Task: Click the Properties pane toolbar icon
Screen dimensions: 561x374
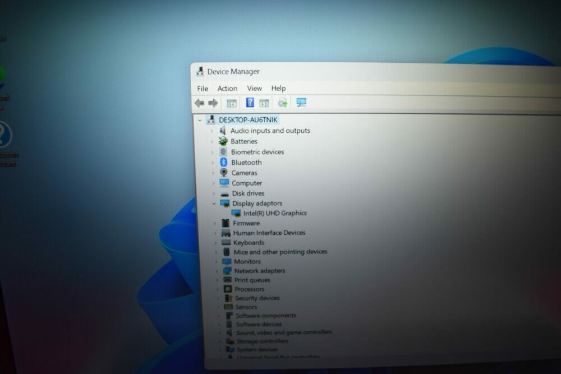Action: coord(264,103)
